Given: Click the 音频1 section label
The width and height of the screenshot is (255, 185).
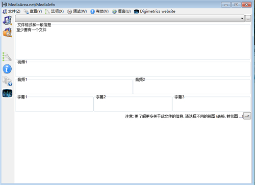Looking at the screenshot, I should pyautogui.click(x=22, y=80).
